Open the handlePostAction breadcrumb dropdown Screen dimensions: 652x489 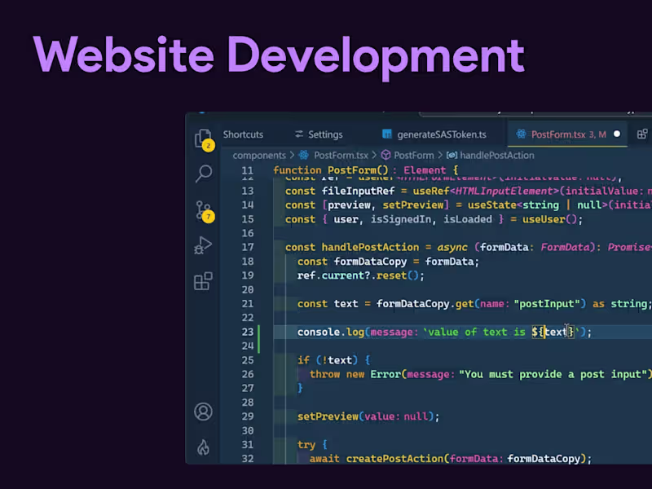pyautogui.click(x=497, y=155)
